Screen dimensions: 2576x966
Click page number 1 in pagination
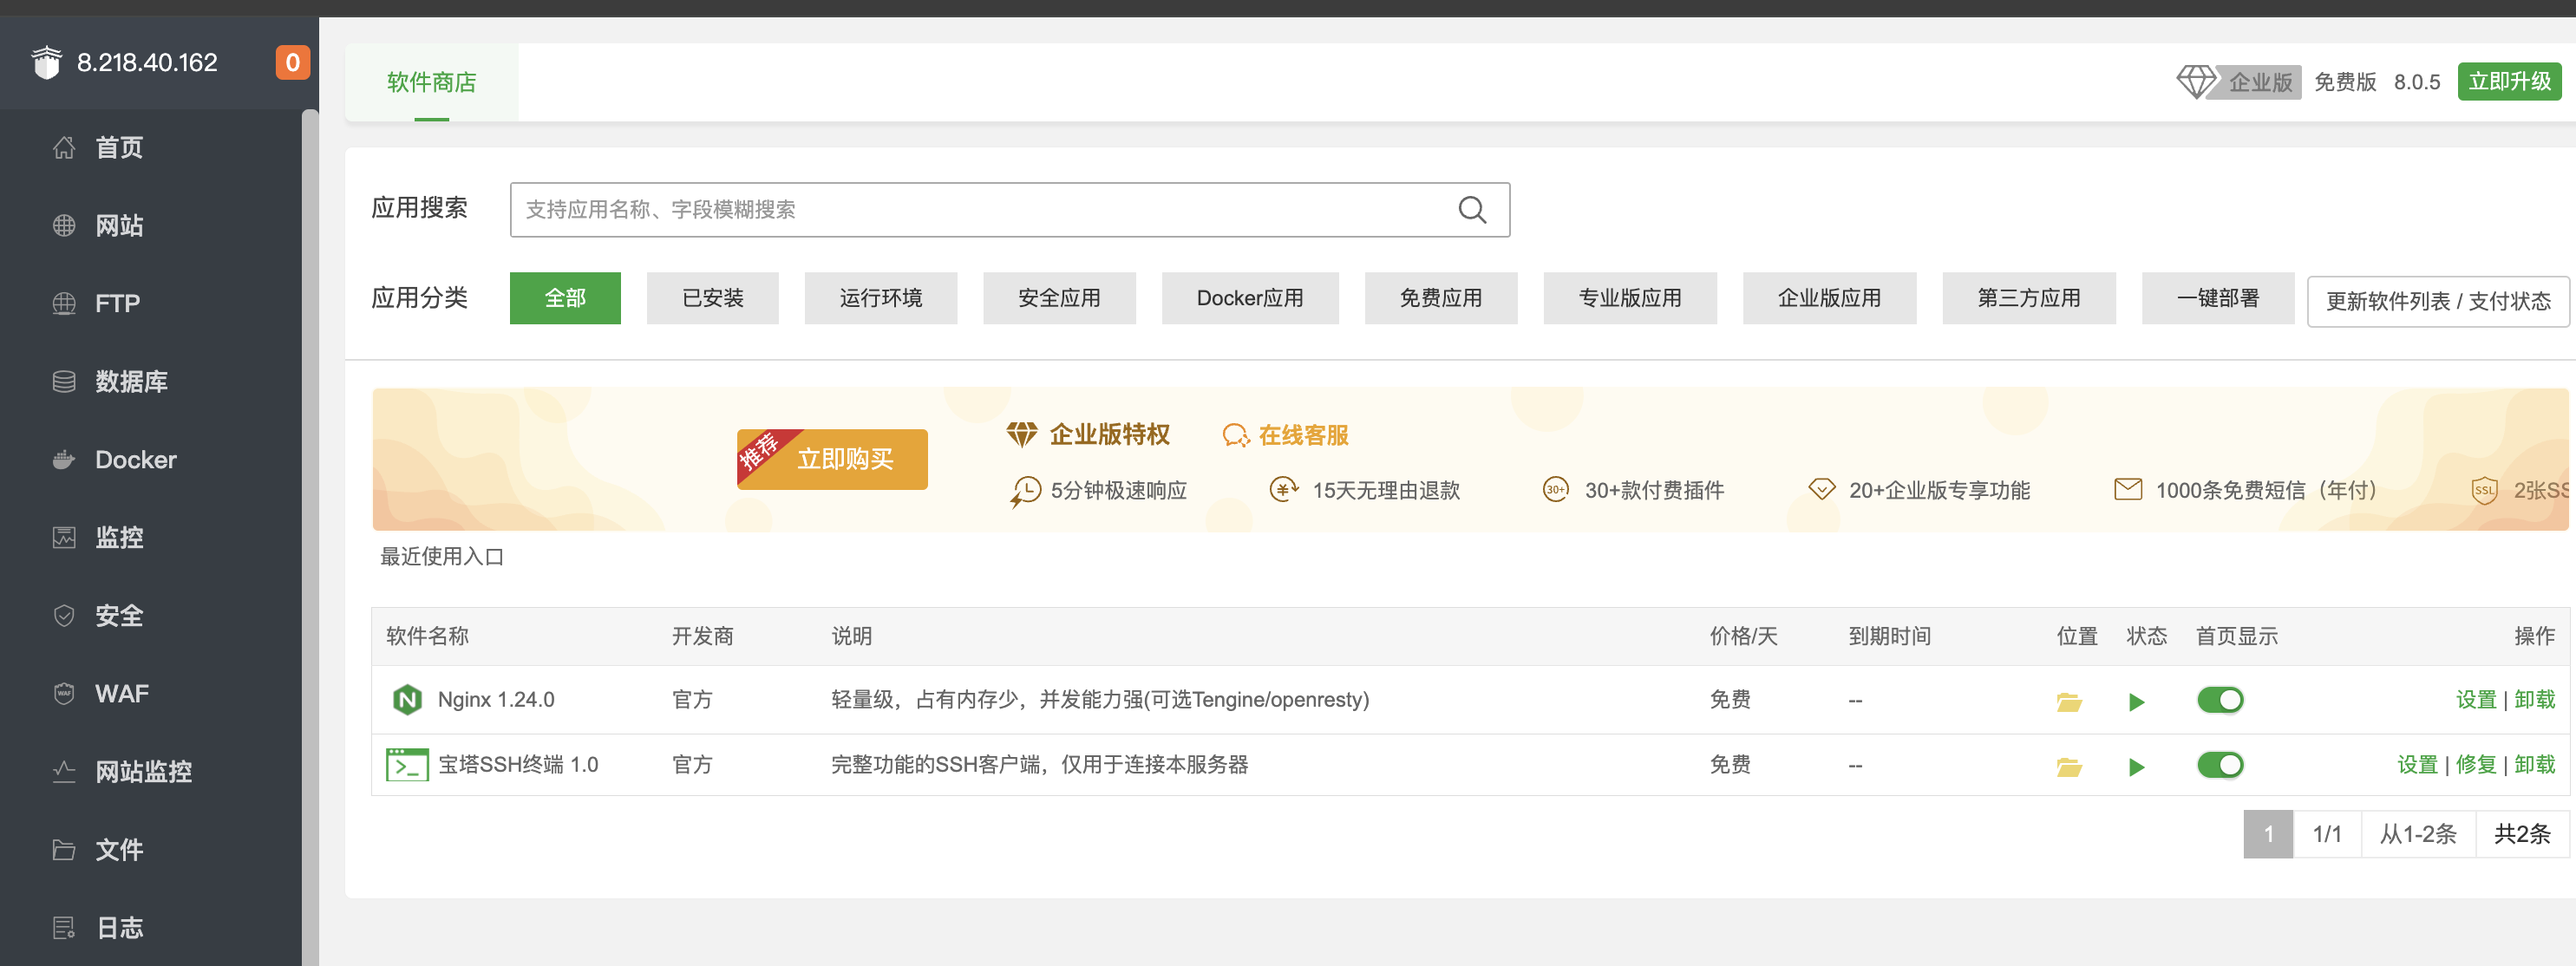(x=2268, y=834)
